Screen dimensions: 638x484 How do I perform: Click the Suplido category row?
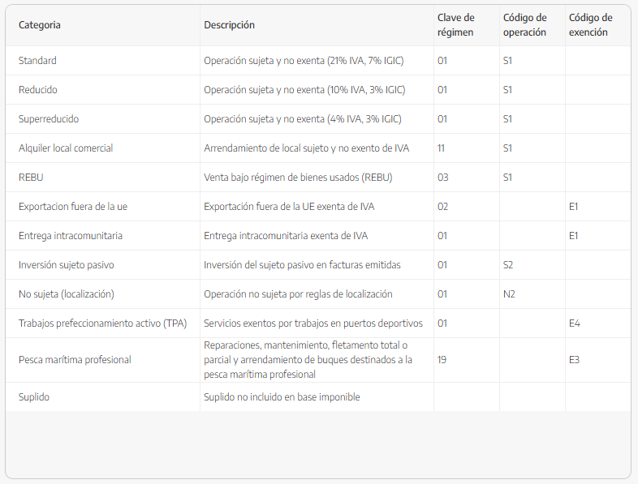pos(35,397)
